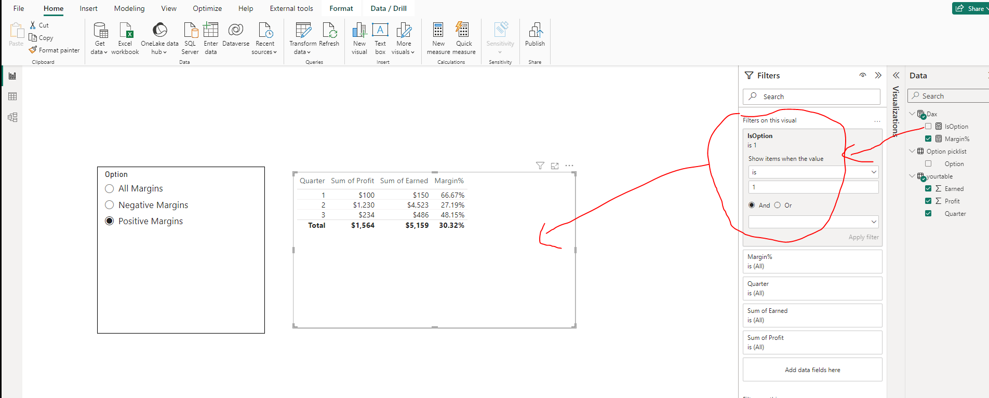Create a Quick measure
Image resolution: width=989 pixels, height=398 pixels.
(x=464, y=38)
